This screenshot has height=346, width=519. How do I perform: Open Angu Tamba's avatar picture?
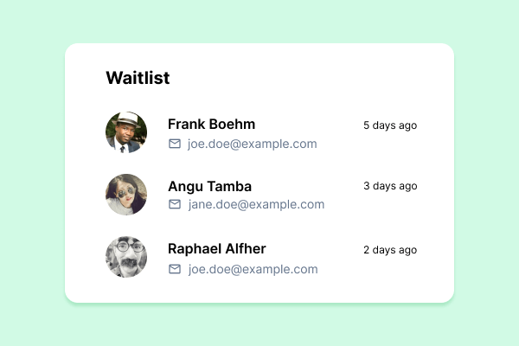126,195
